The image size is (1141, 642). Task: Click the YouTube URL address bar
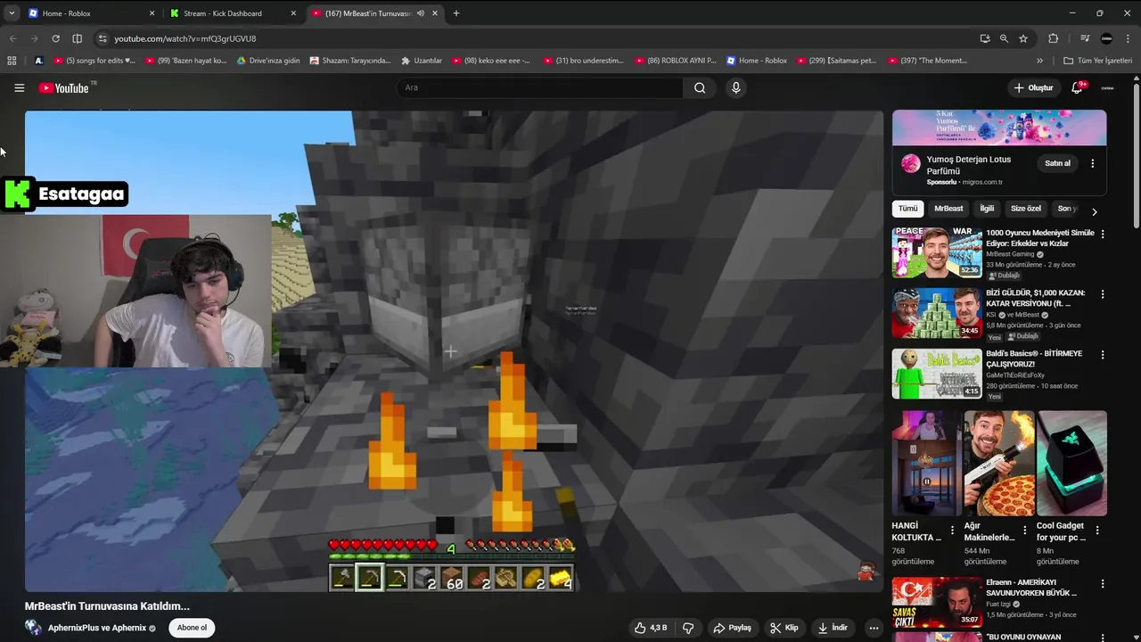pyautogui.click(x=535, y=38)
